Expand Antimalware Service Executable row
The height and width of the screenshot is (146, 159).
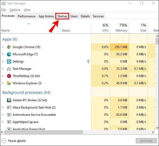pos(3,114)
